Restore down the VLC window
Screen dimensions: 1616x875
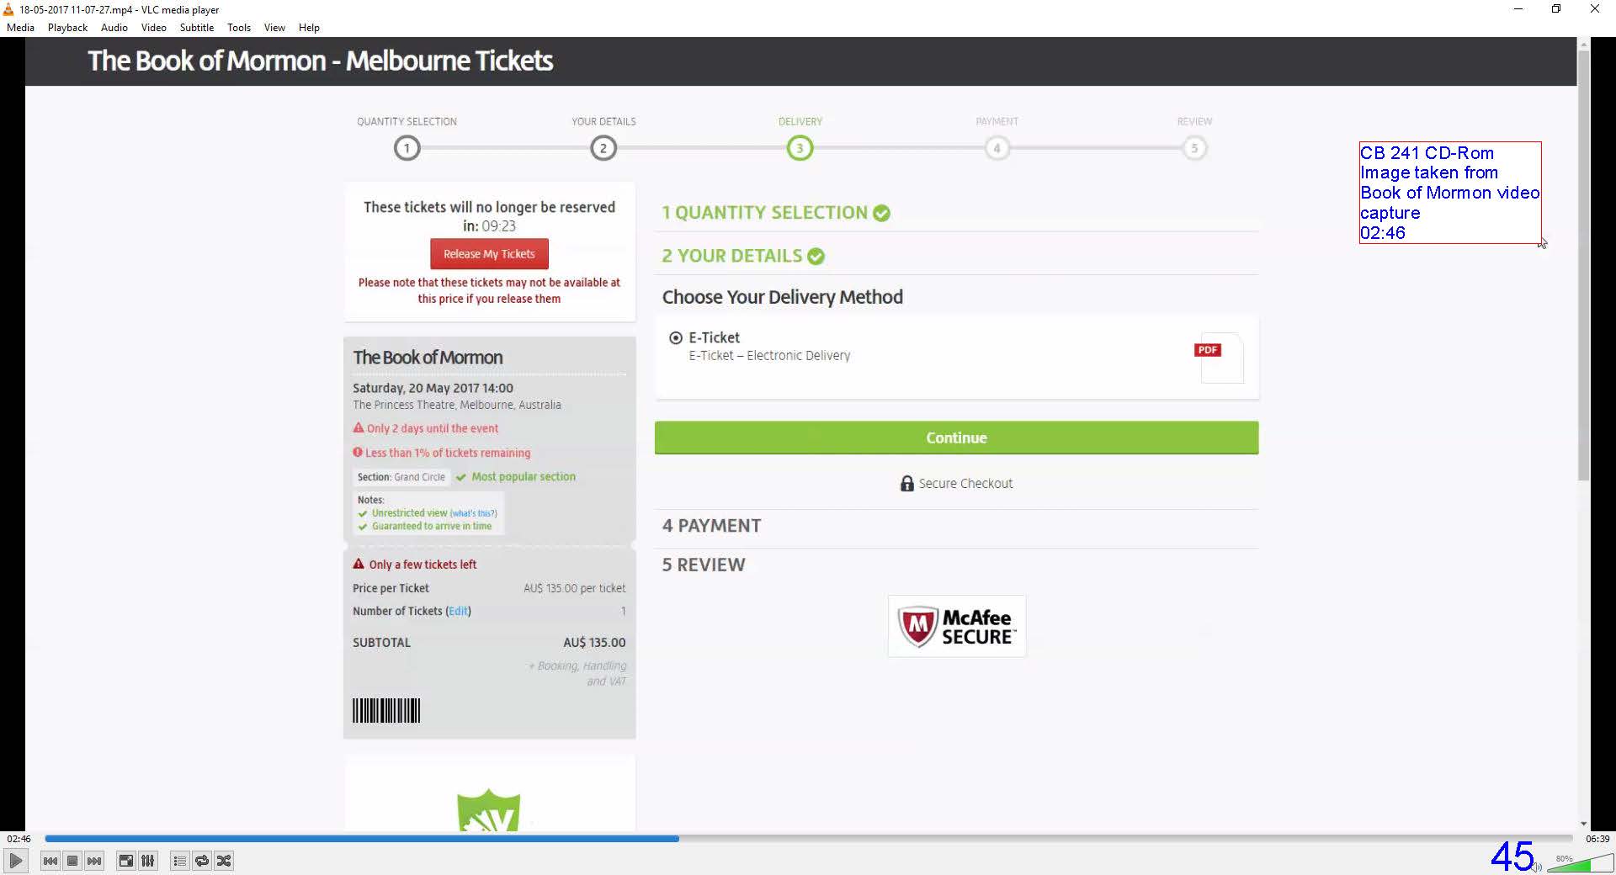point(1556,9)
